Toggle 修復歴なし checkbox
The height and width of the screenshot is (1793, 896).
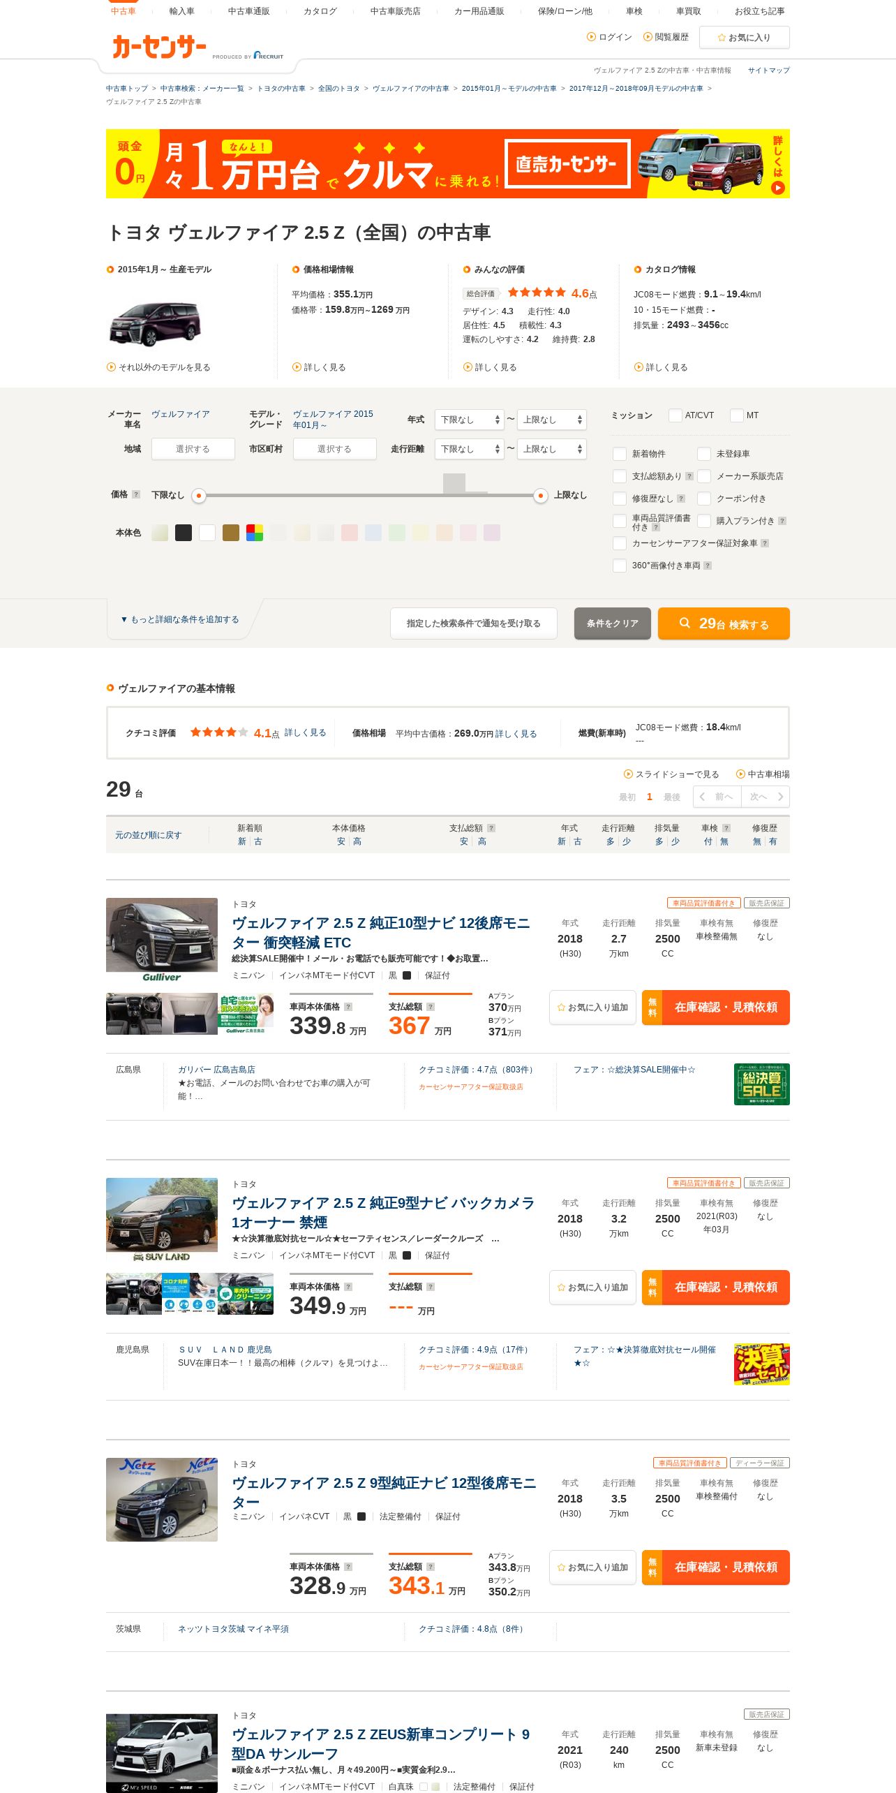point(619,499)
